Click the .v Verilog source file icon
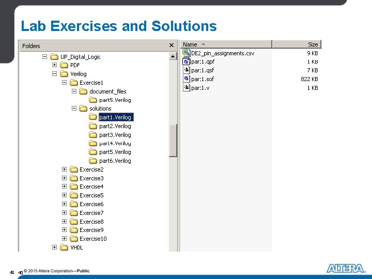Image resolution: width=372 pixels, height=279 pixels. tap(187, 87)
